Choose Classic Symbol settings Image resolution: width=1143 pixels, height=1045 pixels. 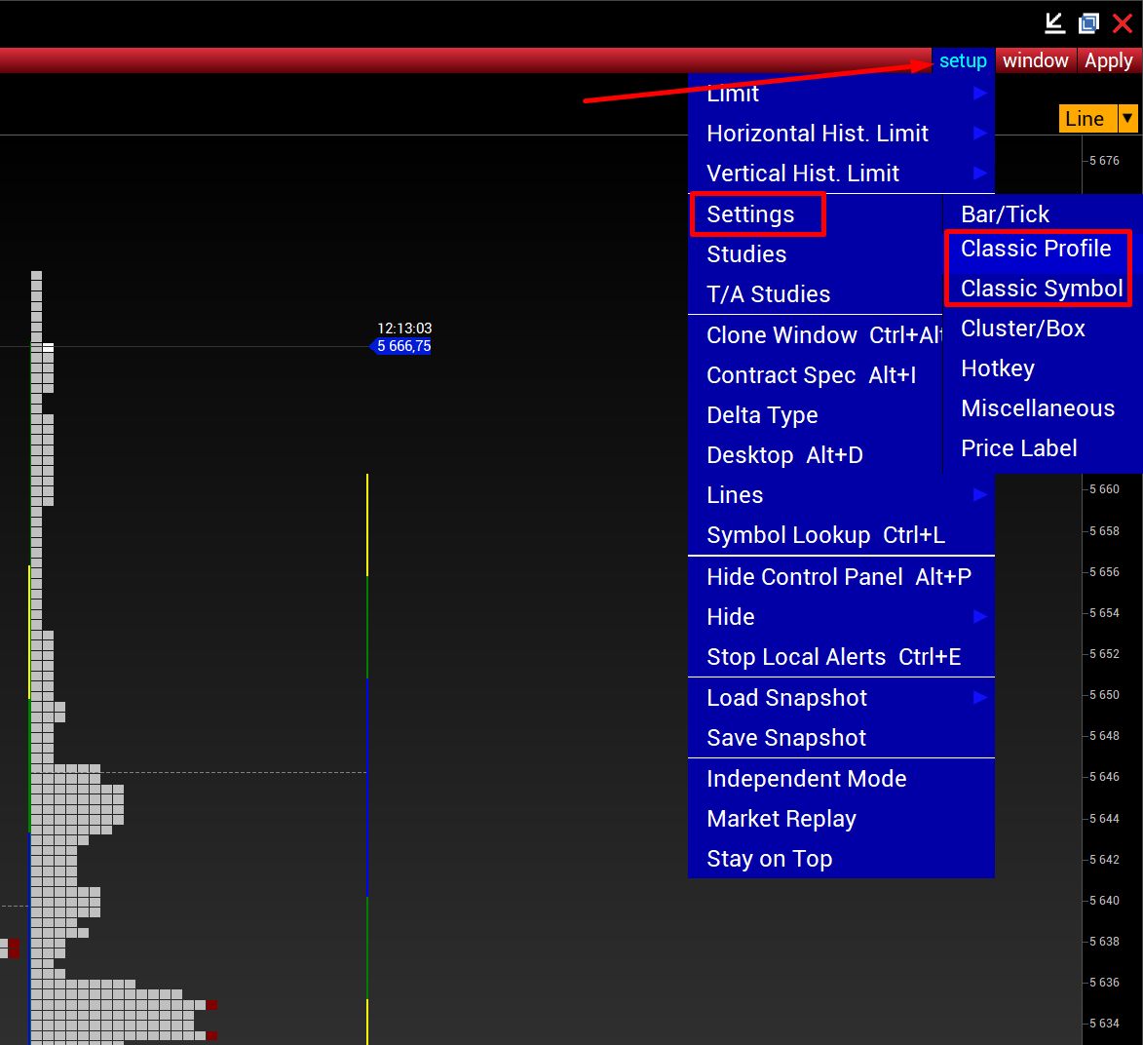coord(1041,289)
